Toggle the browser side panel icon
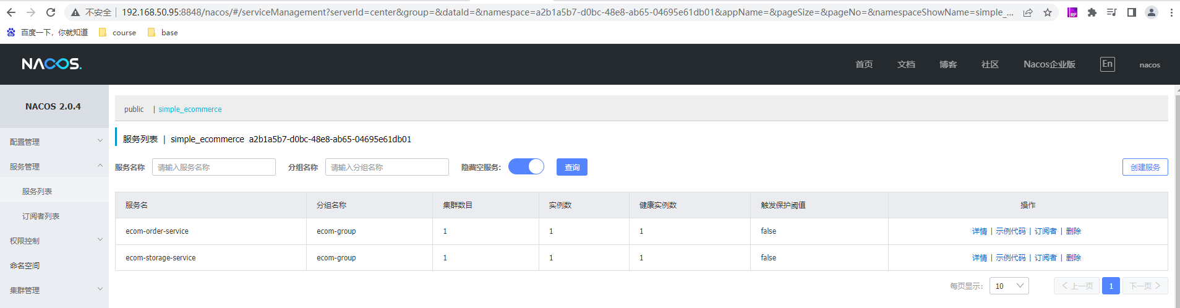 pos(1131,12)
